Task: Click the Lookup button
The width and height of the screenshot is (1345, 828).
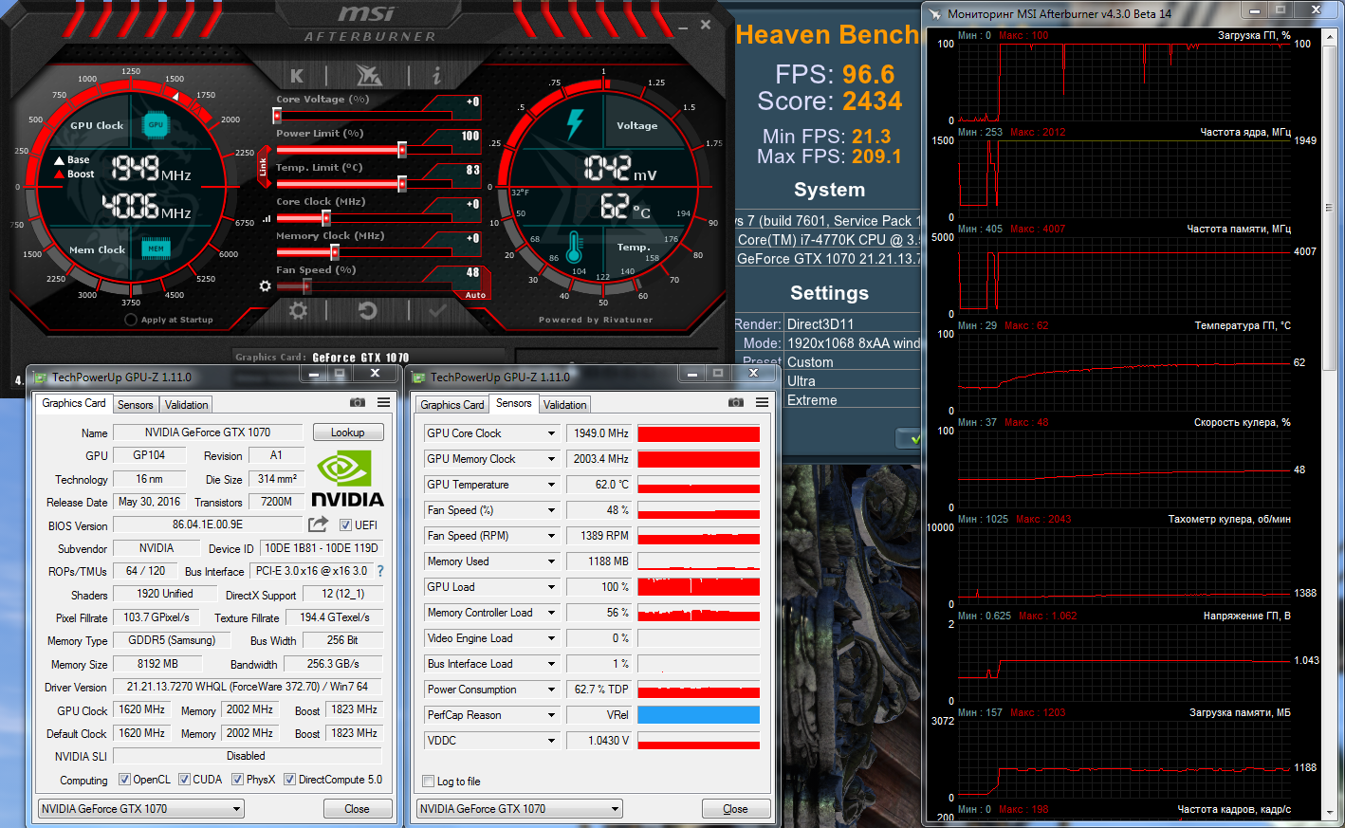Action: pos(347,432)
